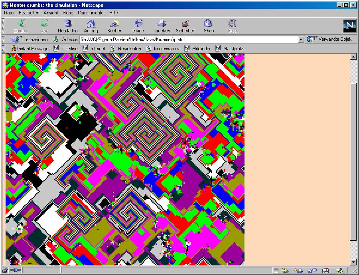
Task: Click the Shop toolbar icon
Action: (209, 26)
